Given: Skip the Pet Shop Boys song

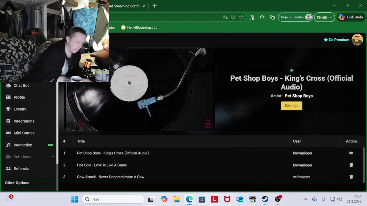Looking at the screenshot, I should click(351, 153).
